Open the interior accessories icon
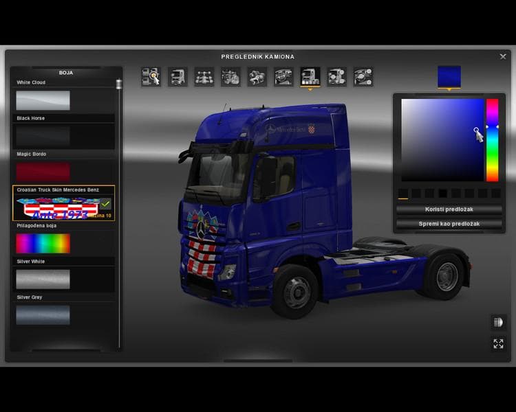This screenshot has height=412, width=516. pos(363,76)
